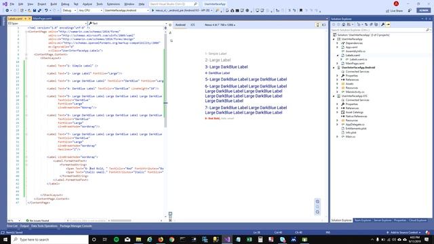Close the Labels.xaml tab

pos(30,18)
